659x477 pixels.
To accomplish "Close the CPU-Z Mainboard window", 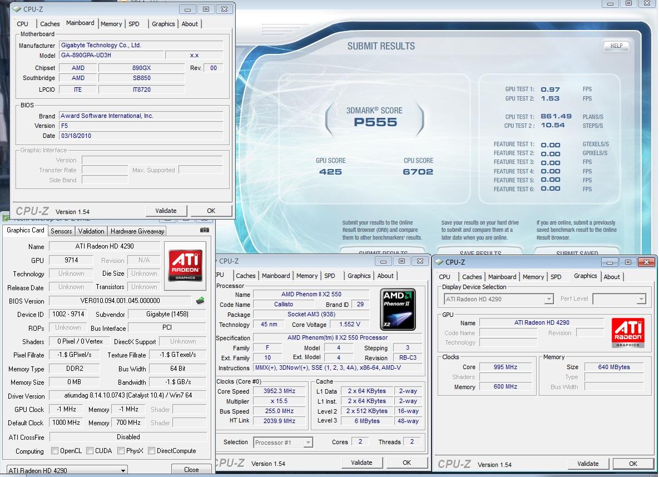I will 225,9.
